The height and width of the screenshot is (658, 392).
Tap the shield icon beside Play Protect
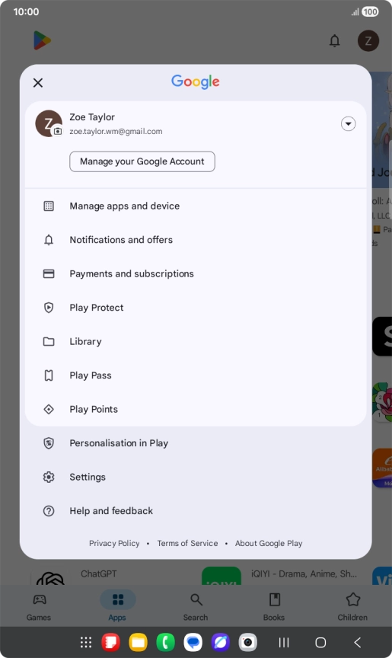tap(49, 308)
